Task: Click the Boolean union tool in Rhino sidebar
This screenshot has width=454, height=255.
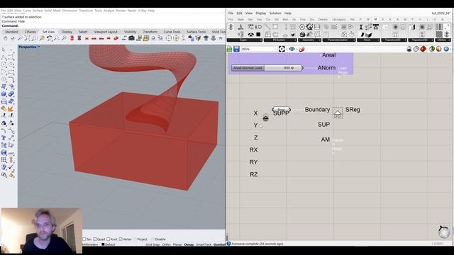Action: (x=11, y=94)
